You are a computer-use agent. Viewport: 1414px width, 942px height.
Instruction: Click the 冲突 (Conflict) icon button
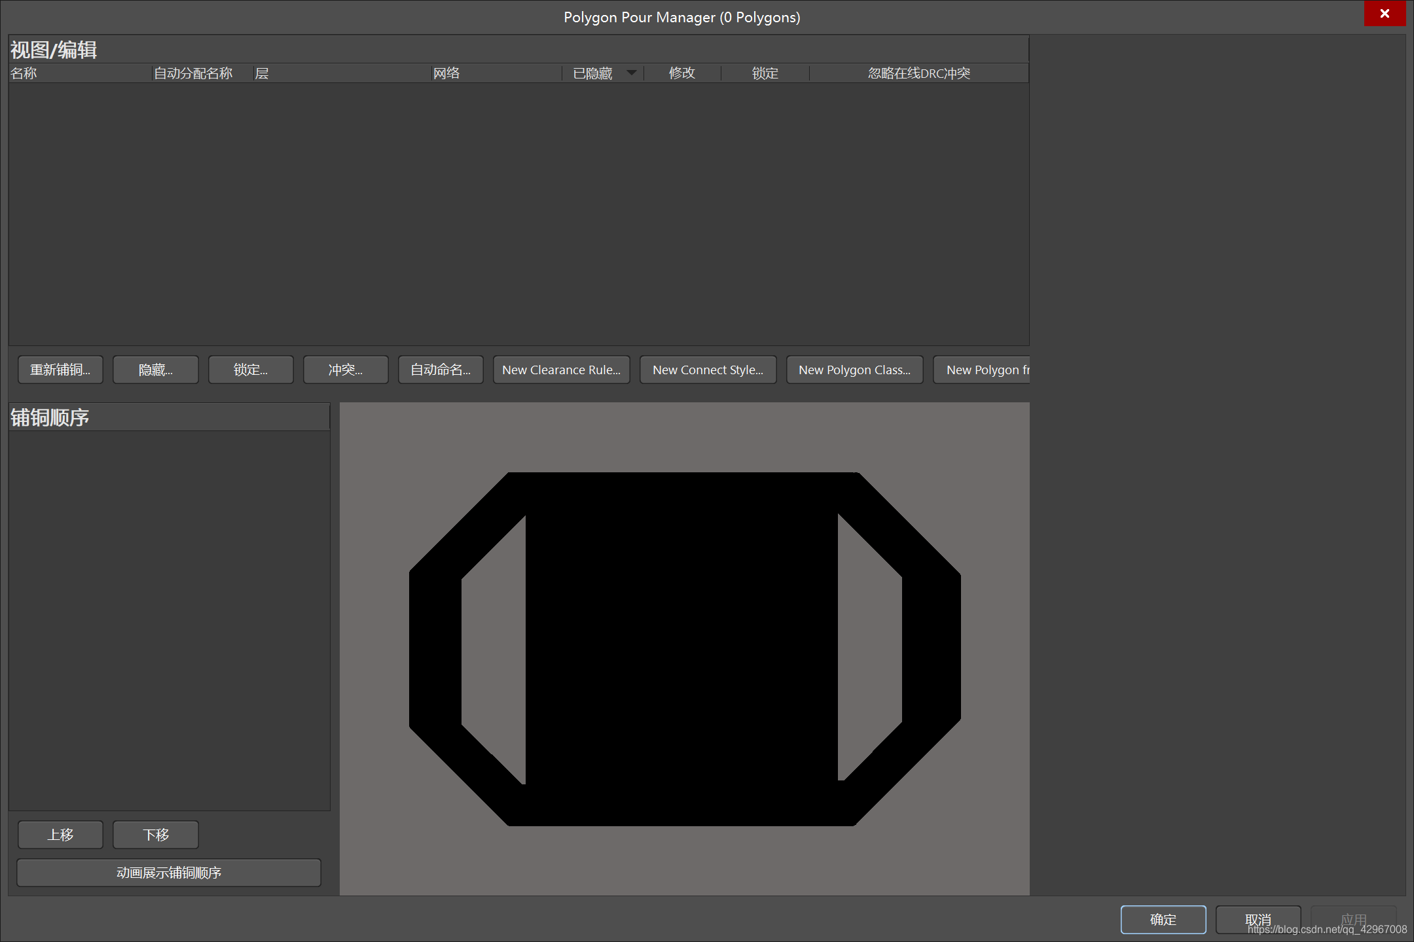click(x=346, y=369)
